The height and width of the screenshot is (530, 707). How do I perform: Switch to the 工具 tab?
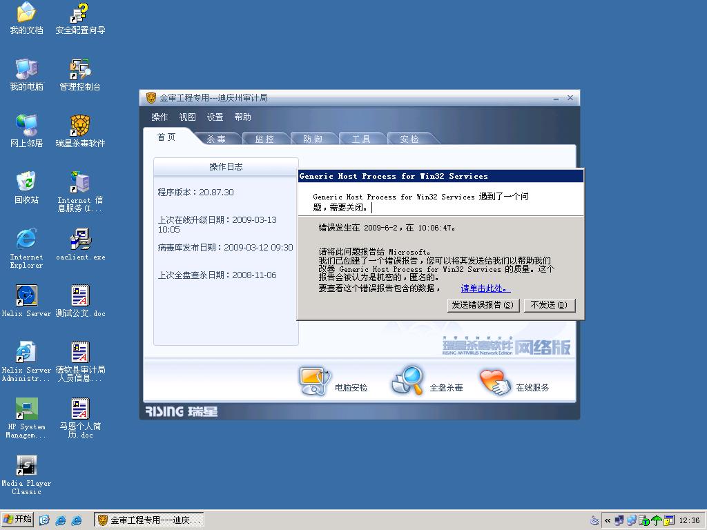(x=360, y=139)
